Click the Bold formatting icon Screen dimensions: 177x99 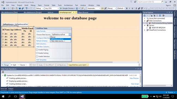127,8
